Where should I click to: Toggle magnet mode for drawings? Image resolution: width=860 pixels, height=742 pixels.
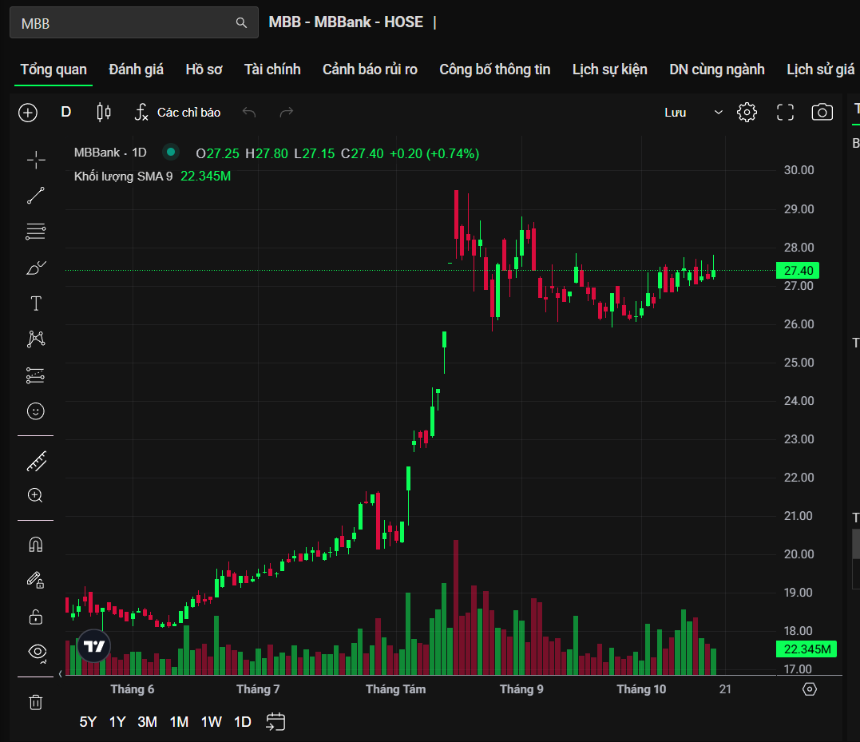pos(36,545)
